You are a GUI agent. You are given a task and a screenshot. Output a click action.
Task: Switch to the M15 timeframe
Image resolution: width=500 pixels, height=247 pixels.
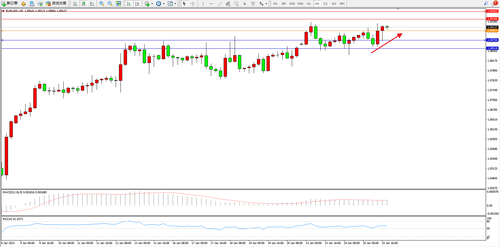point(292,4)
